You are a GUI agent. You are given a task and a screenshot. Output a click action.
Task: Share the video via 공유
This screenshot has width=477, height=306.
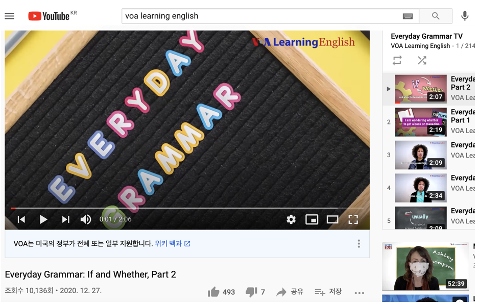(290, 292)
